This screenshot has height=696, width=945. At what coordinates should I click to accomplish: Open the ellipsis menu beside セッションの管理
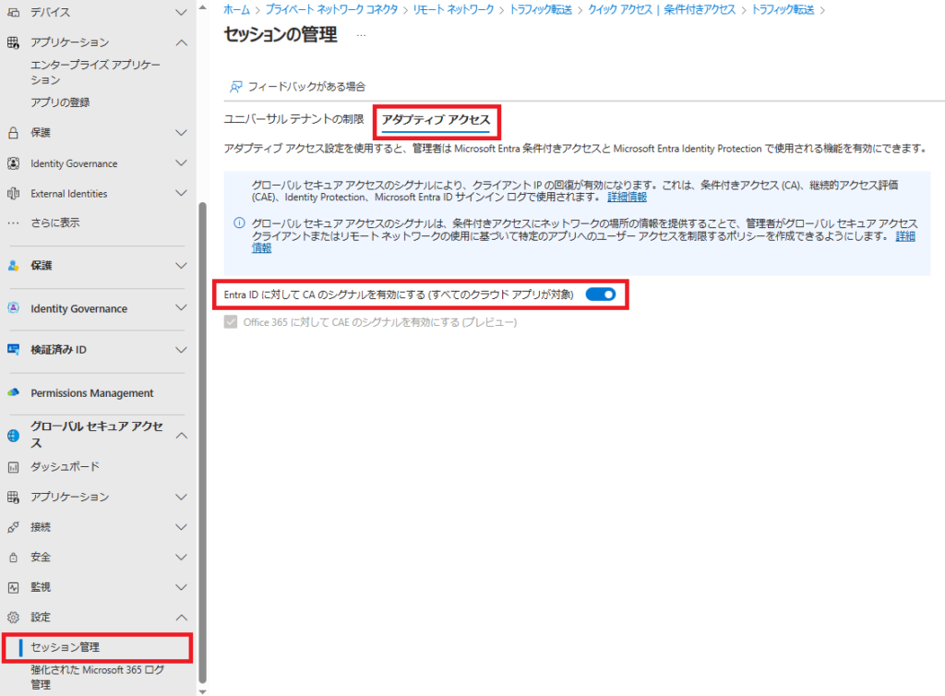click(361, 35)
